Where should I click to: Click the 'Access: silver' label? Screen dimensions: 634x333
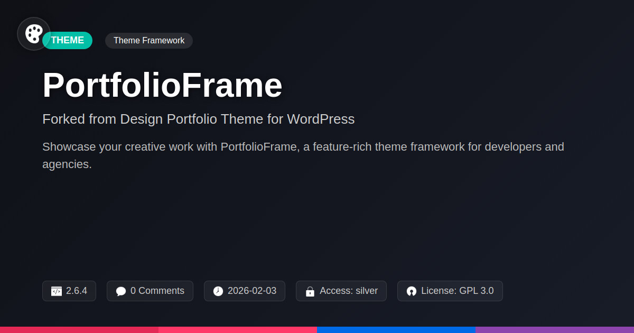349,291
